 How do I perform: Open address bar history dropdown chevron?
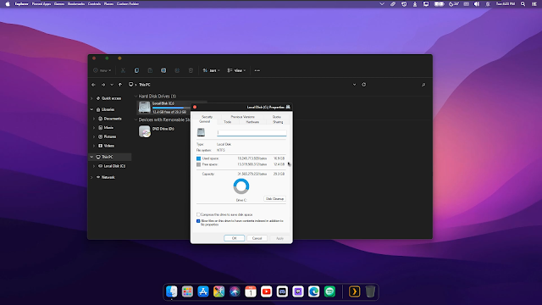354,85
